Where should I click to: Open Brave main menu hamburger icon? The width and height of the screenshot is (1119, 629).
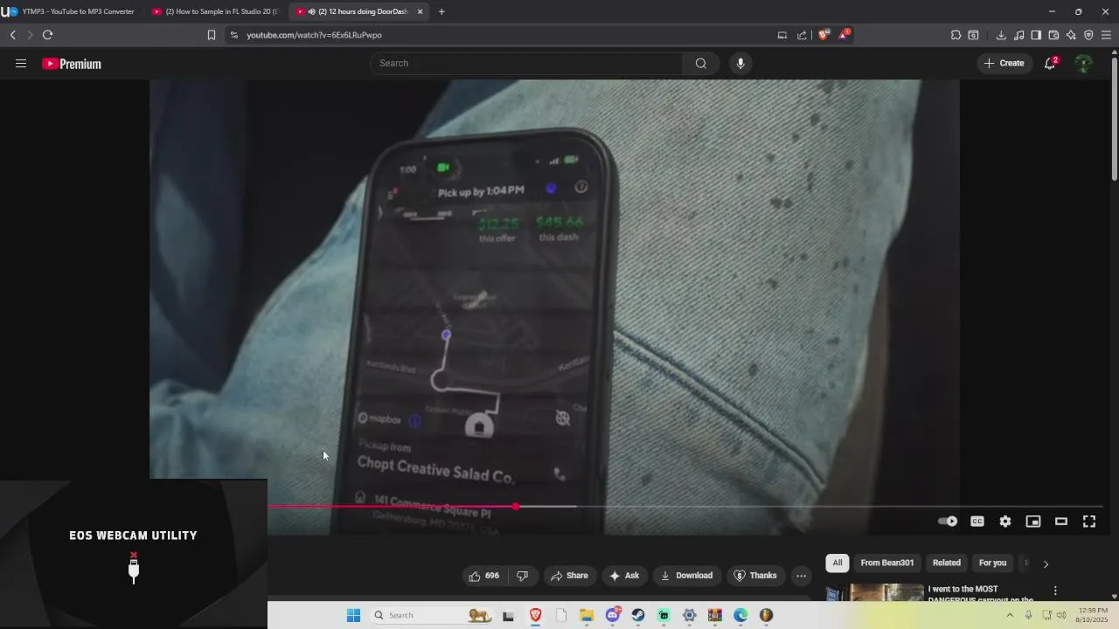click(x=1106, y=35)
